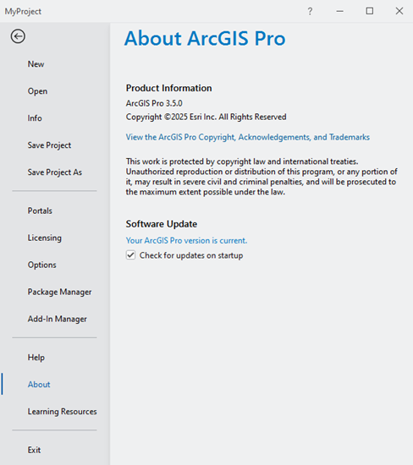Click the Copyright ©2025 Esri Inc. line
The image size is (413, 465).
(206, 117)
